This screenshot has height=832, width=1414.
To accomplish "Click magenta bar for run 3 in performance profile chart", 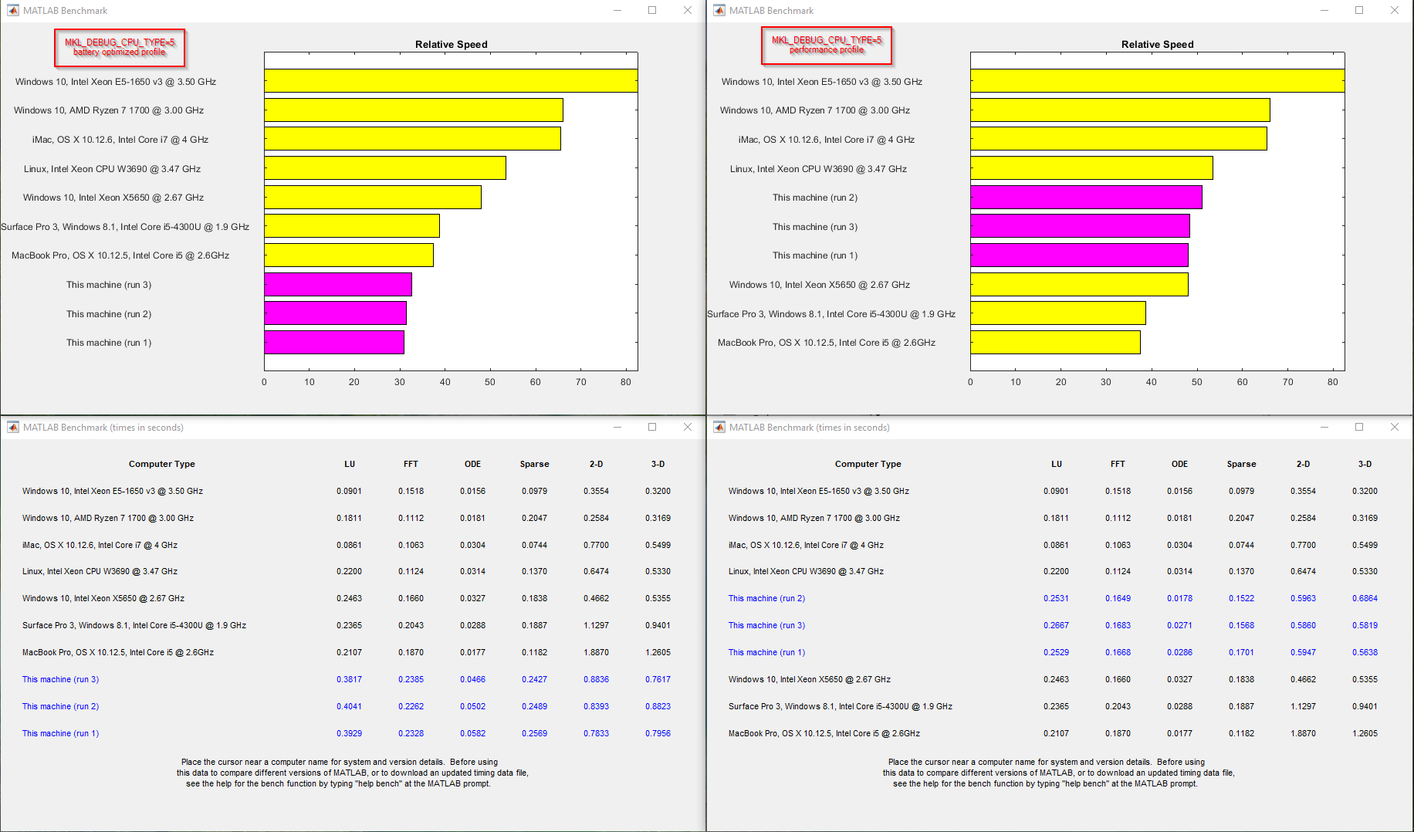I will (x=1080, y=226).
